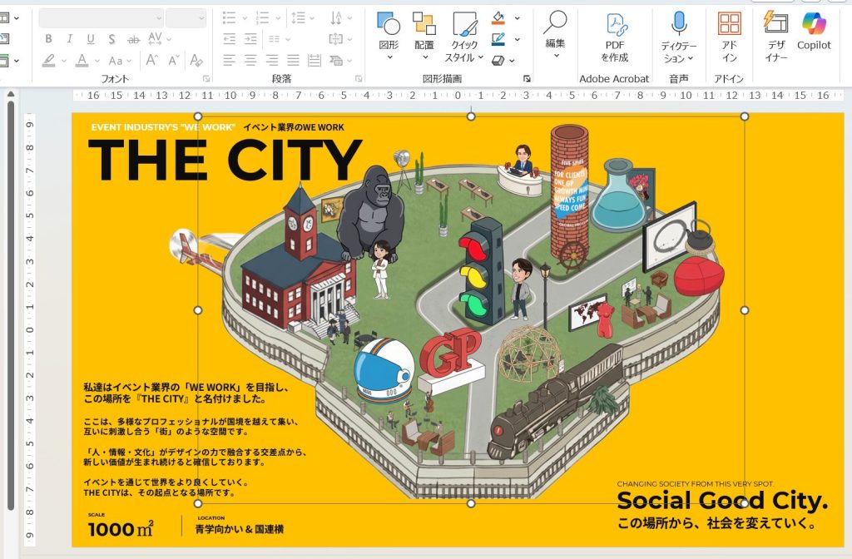Click the center align text button
This screenshot has width=852, height=559.
(250, 60)
